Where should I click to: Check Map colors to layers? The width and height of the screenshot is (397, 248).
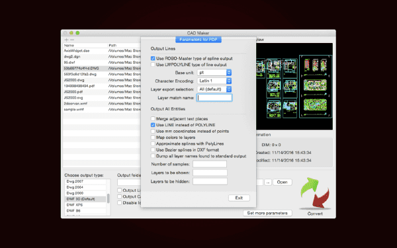[153, 138]
